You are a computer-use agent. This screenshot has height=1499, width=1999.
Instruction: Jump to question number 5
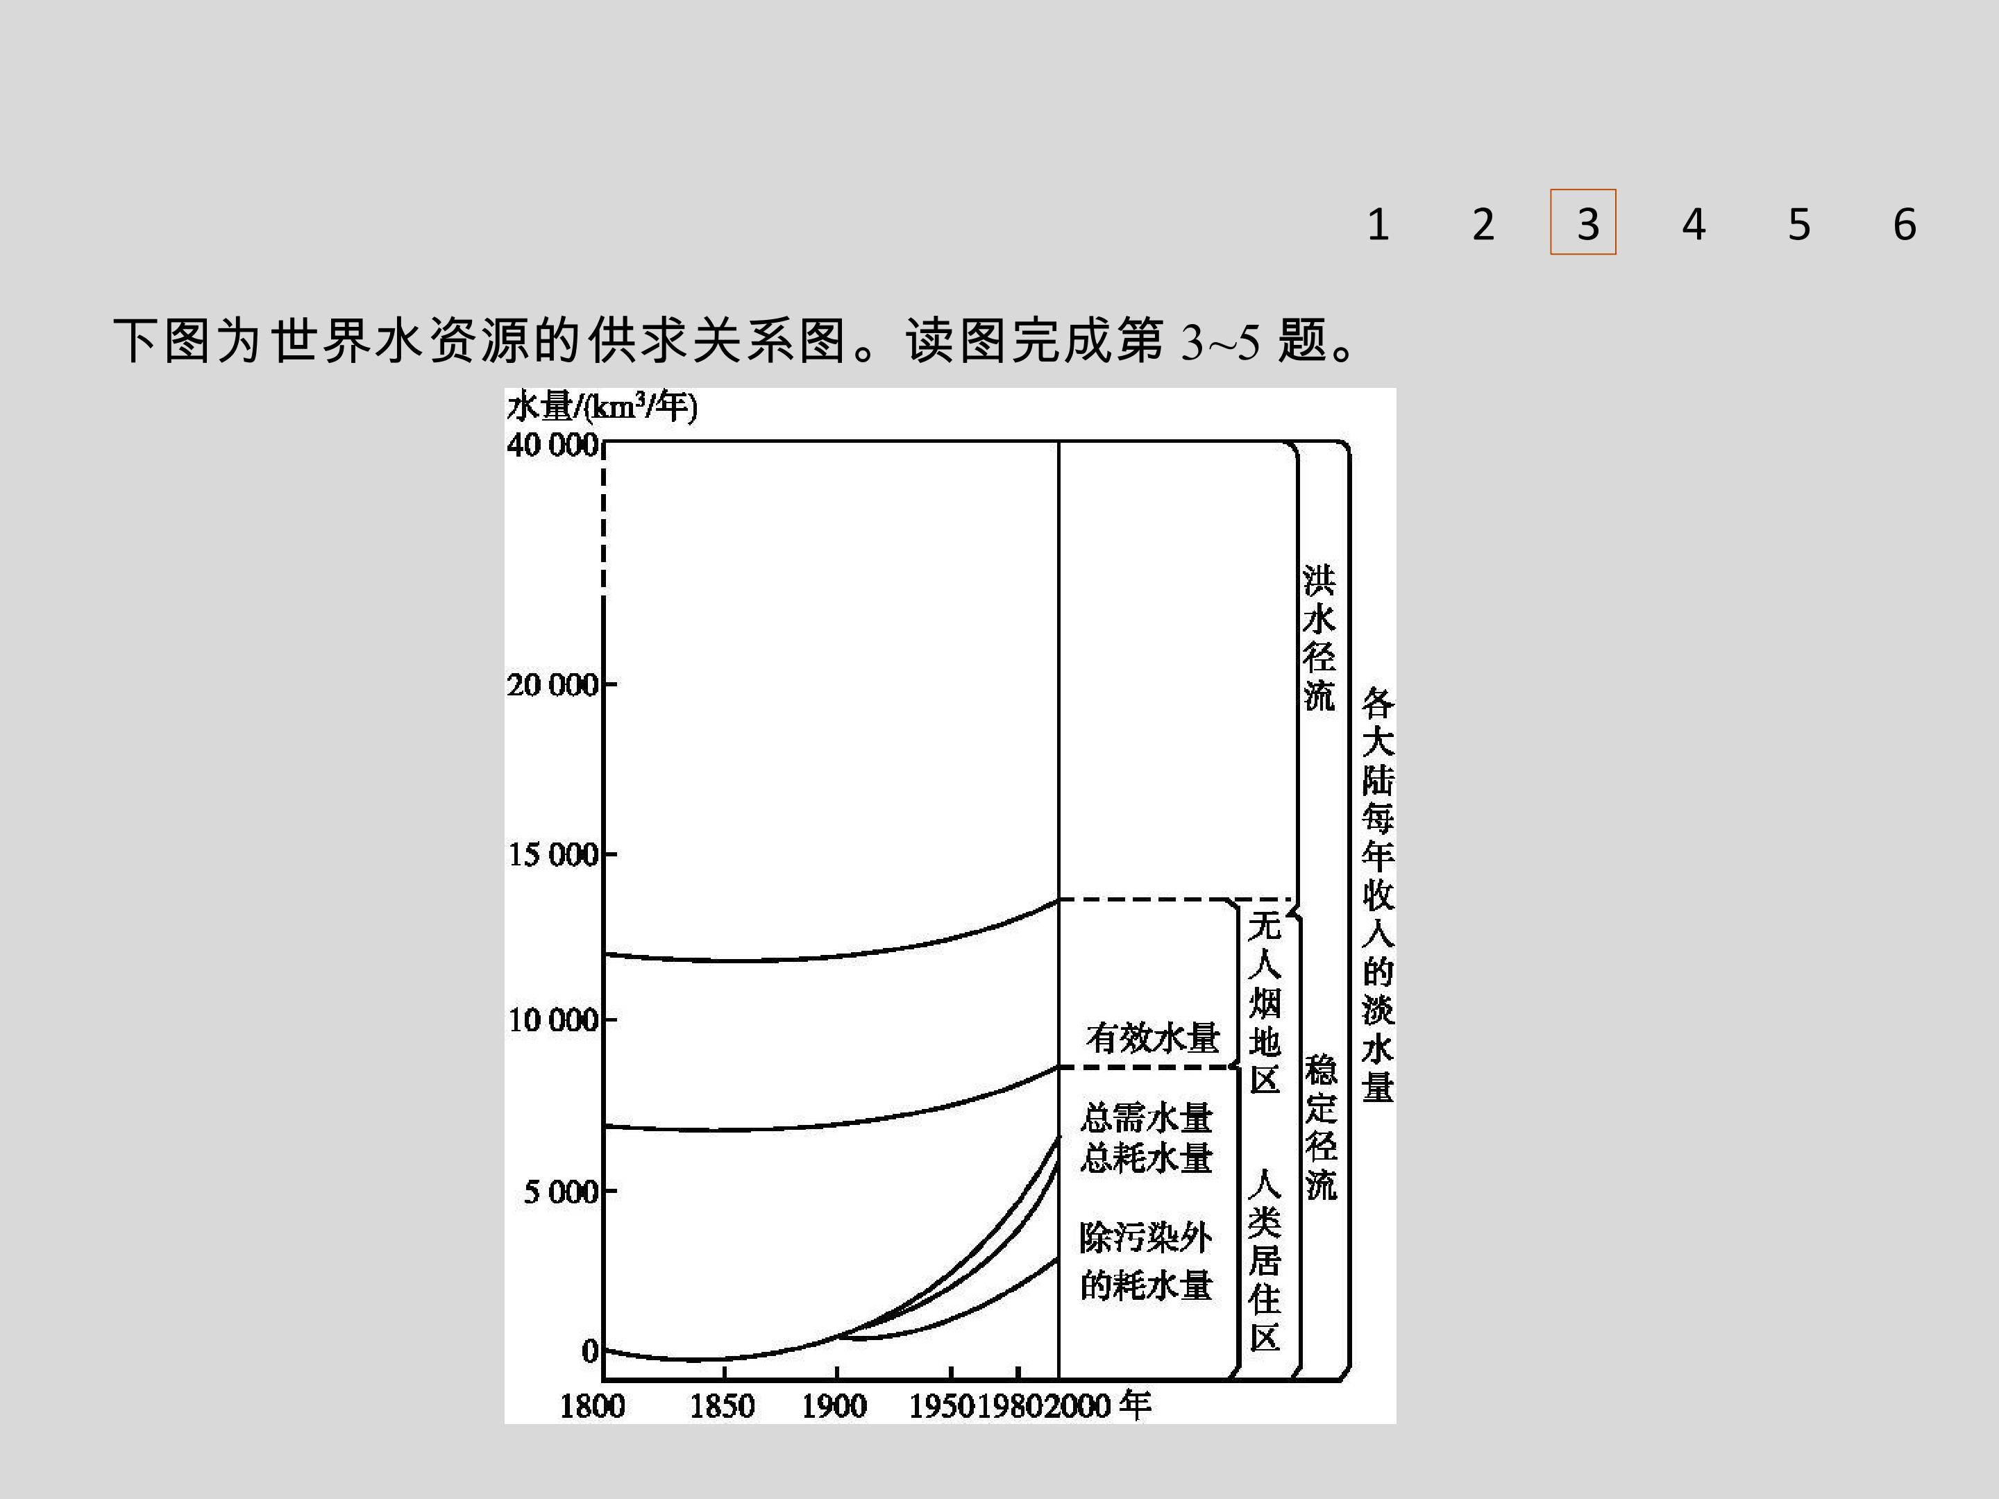(x=1799, y=224)
